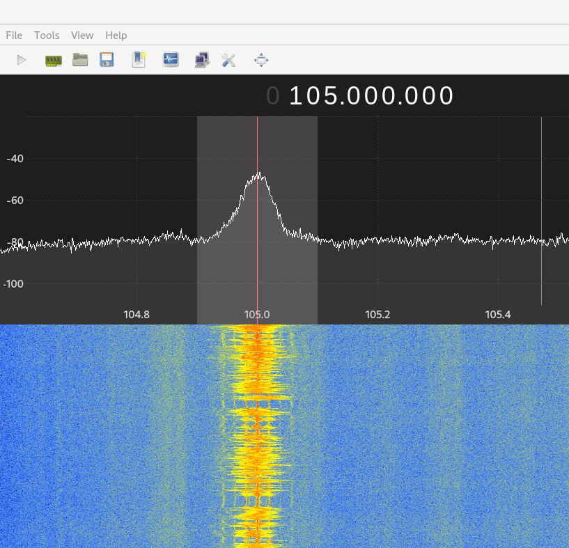
Task: Click the load settings folder icon
Action: [80, 60]
